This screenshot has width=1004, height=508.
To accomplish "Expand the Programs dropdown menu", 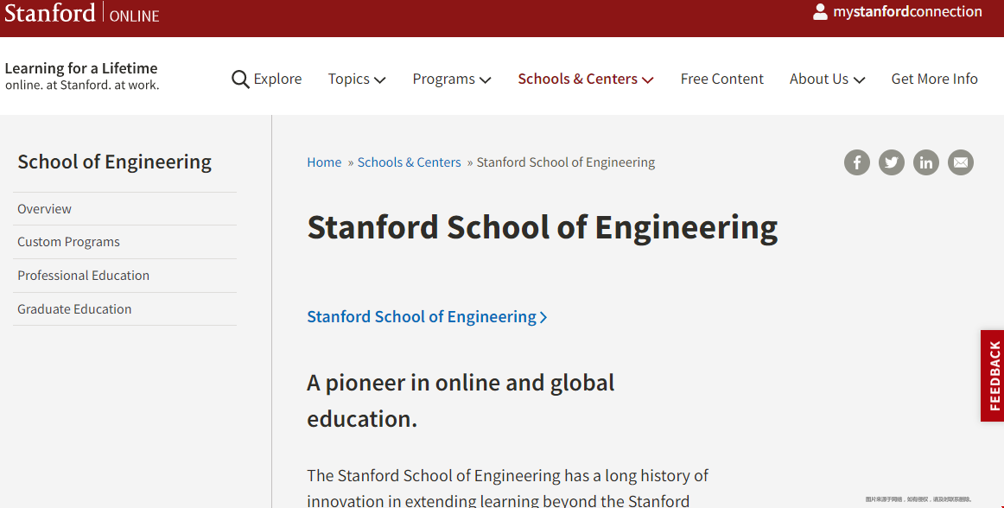I will tap(451, 79).
